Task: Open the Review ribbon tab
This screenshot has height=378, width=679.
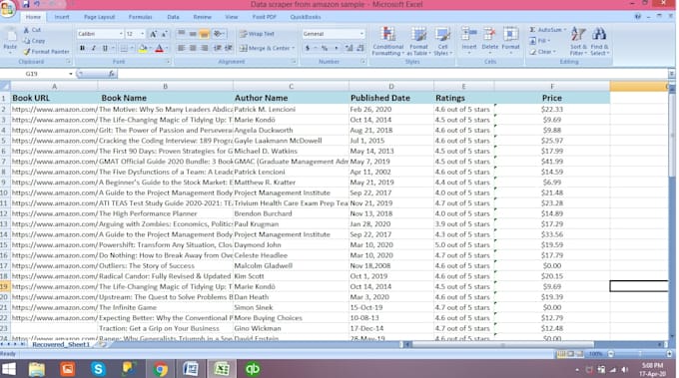Action: (x=203, y=17)
